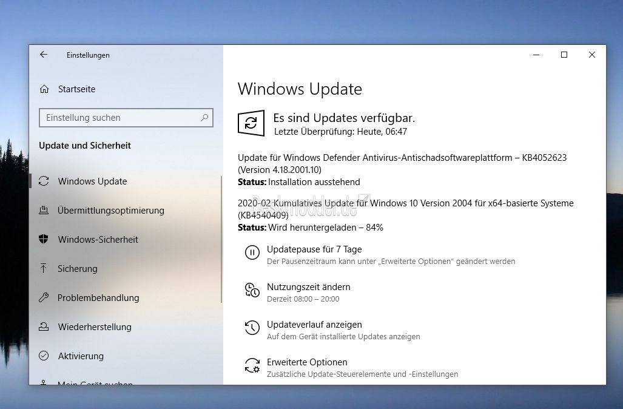
Task: Click the Installation ausstehend status line
Action: [299, 182]
